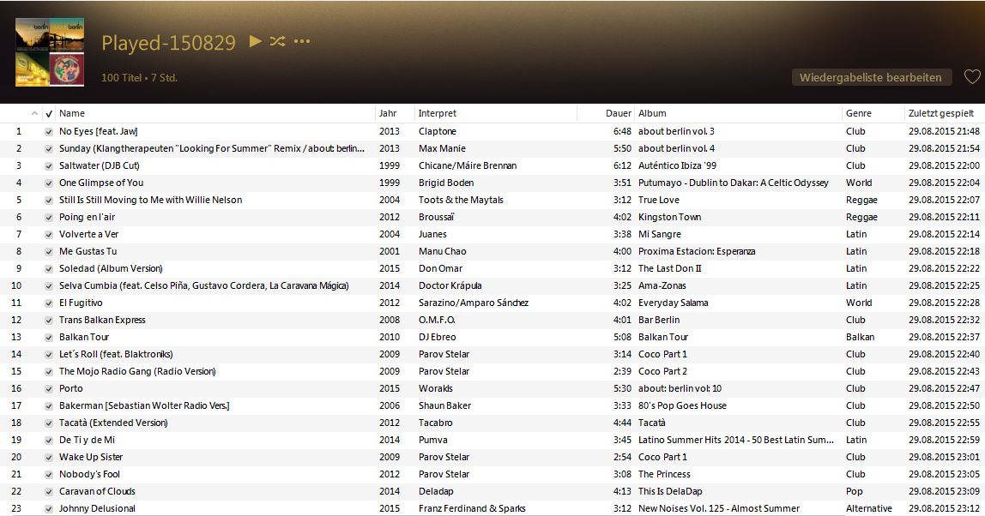
Task: Play the Played-150829 playlist
Action: (x=253, y=41)
